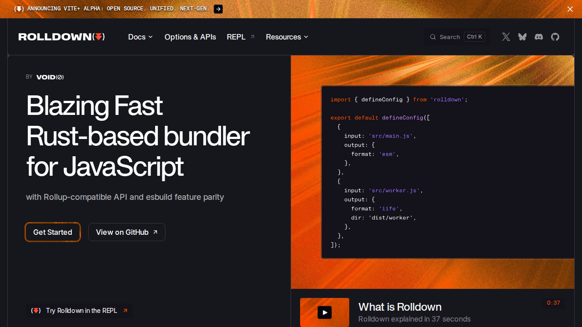
Task: Open the GitHub icon in header
Action: [555, 37]
